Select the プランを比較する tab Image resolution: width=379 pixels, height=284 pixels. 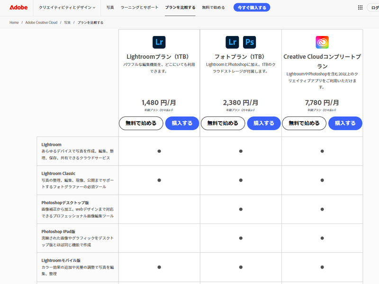pyautogui.click(x=180, y=8)
